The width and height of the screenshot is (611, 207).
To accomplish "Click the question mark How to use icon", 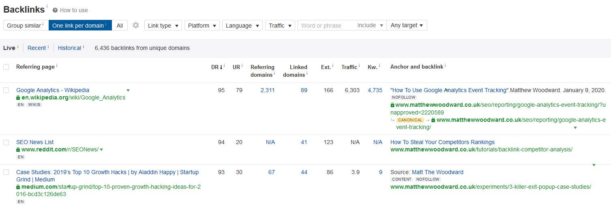I will pos(55,10).
